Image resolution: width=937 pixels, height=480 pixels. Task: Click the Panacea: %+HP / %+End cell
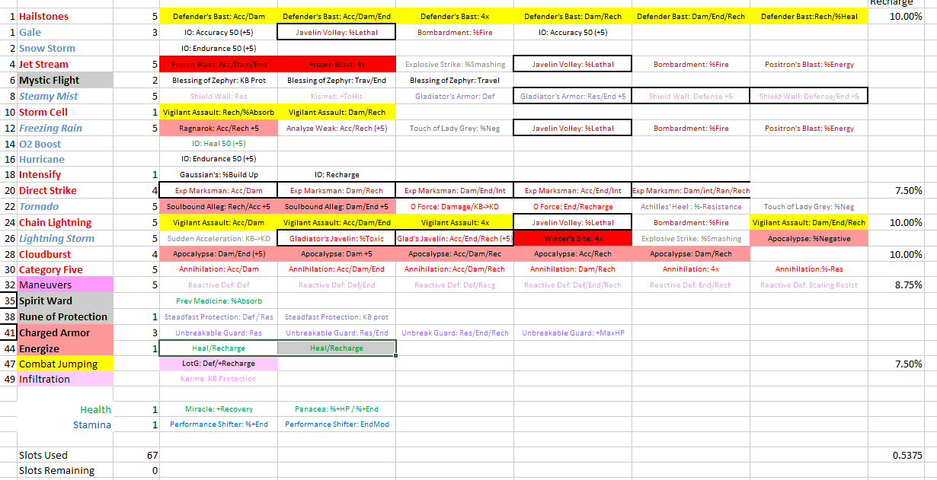coord(337,409)
